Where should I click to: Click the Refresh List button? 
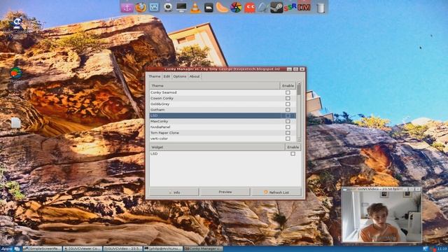pos(276,192)
